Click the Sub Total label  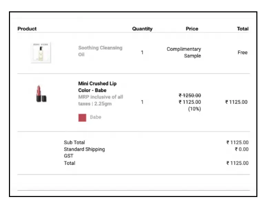(x=74, y=142)
